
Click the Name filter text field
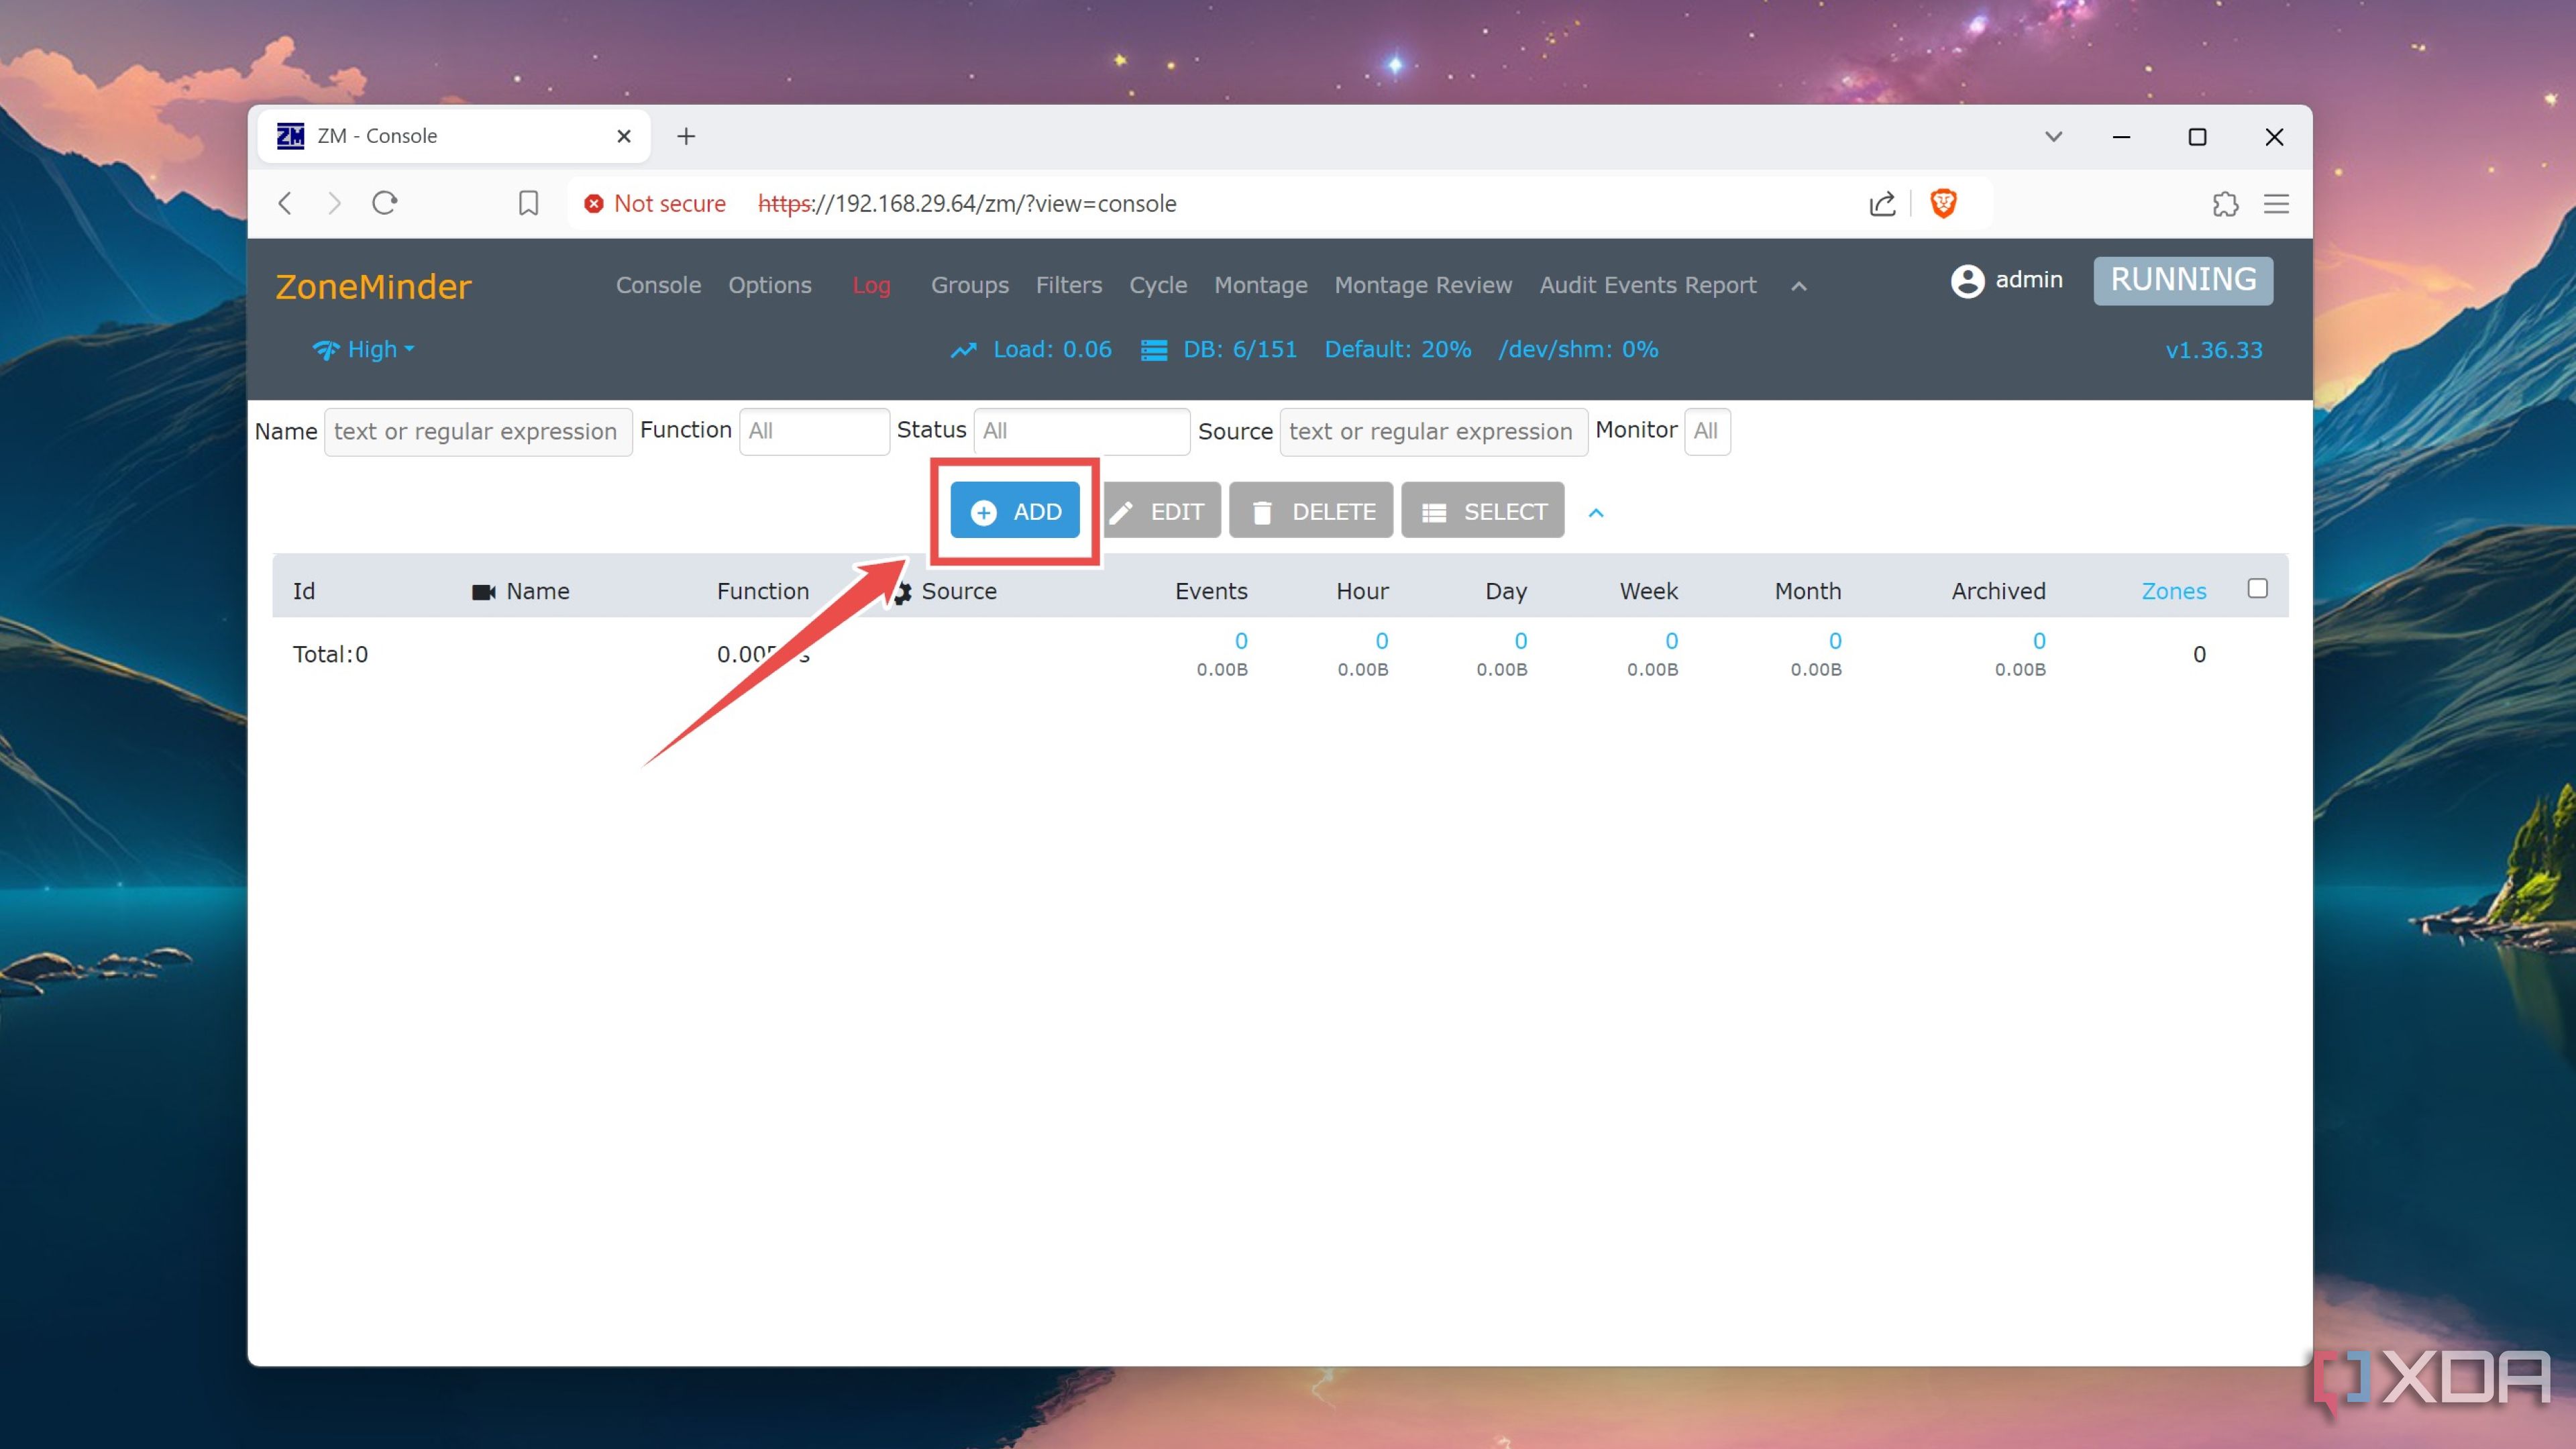[x=477, y=431]
